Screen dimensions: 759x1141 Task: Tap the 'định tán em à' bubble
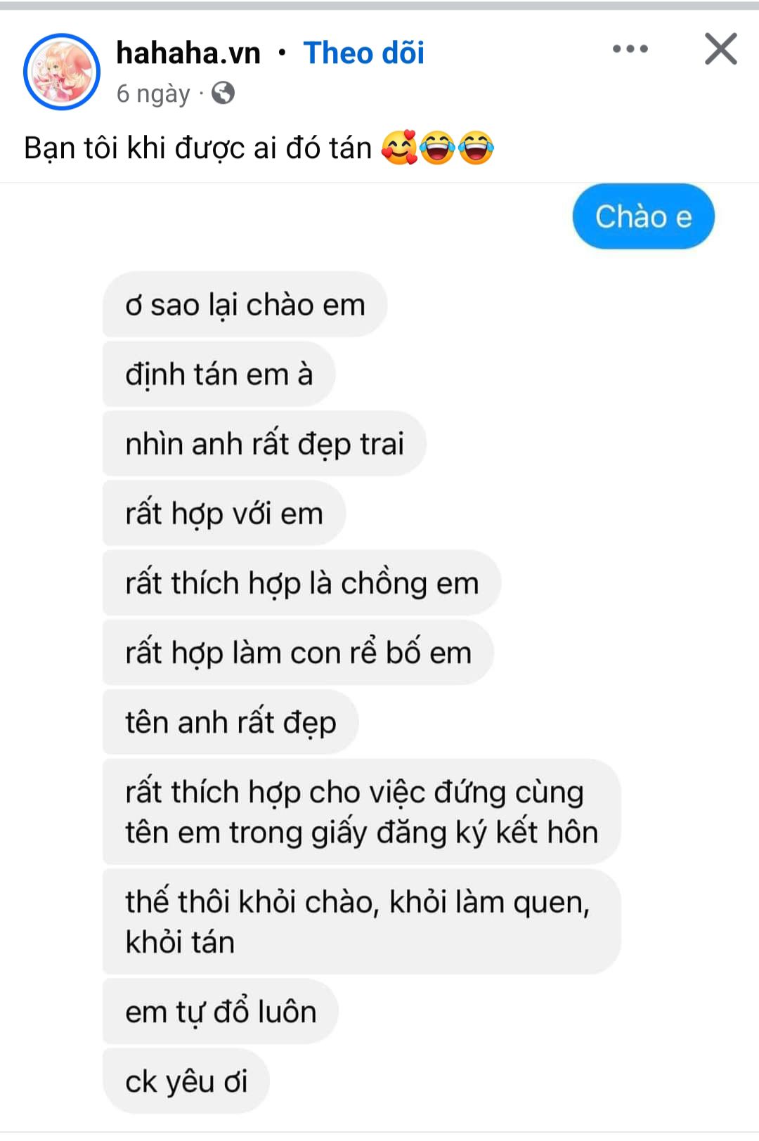tap(219, 374)
